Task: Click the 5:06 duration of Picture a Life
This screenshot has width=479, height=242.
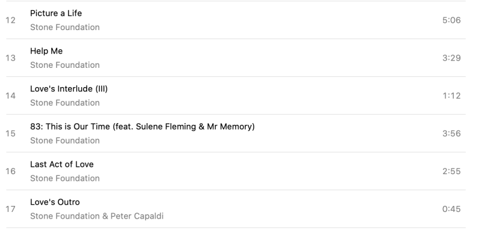Action: tap(451, 20)
